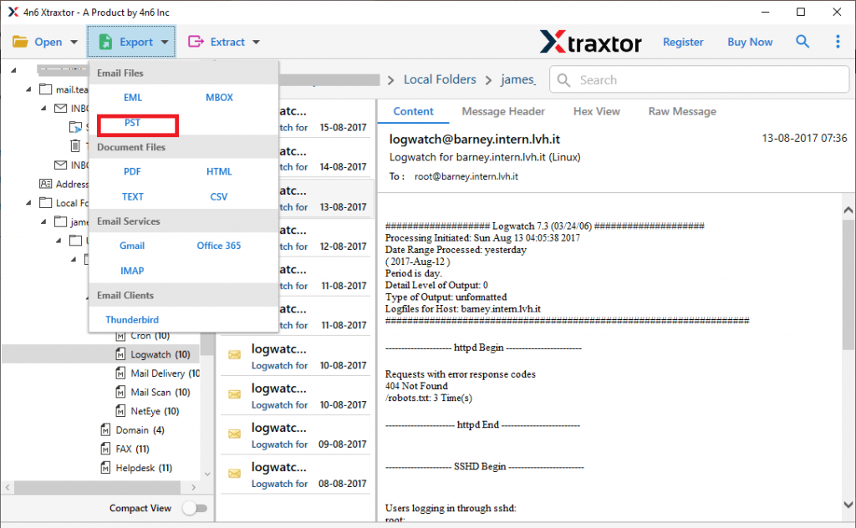Collapse the Local Folders tree node
This screenshot has height=528, width=856.
coord(28,203)
